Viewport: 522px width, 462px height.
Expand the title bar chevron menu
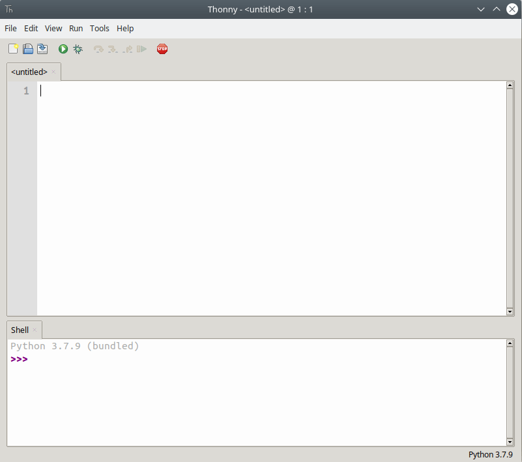point(481,9)
